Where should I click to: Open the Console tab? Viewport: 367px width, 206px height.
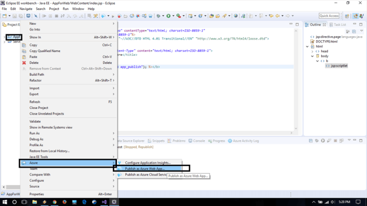tap(196, 141)
